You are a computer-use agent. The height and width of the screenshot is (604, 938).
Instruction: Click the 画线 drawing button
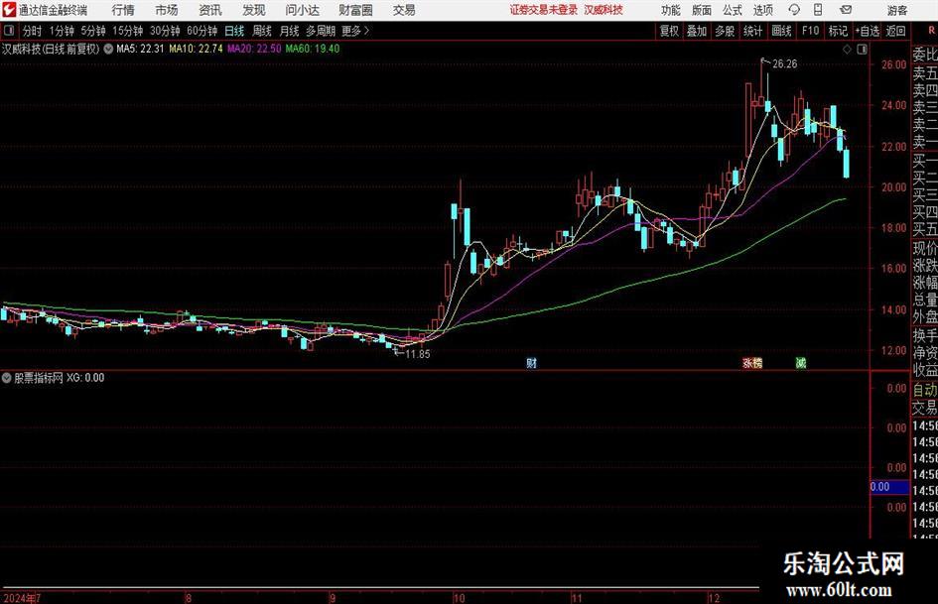[781, 31]
